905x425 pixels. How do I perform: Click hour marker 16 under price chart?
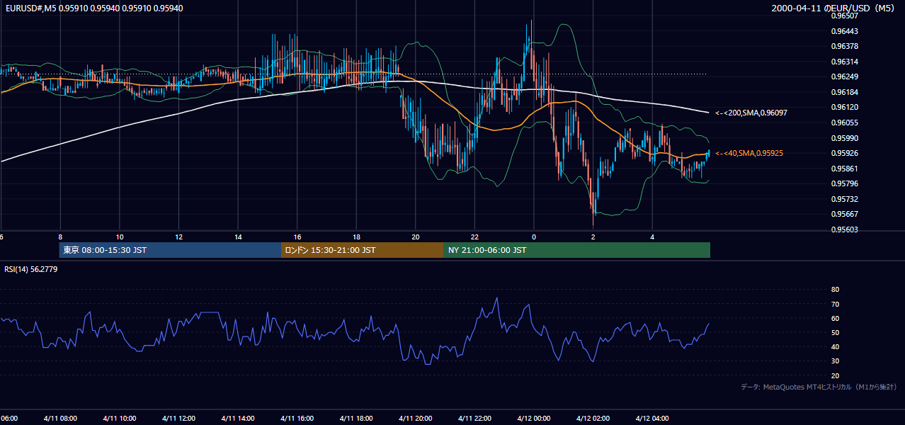[x=297, y=237]
